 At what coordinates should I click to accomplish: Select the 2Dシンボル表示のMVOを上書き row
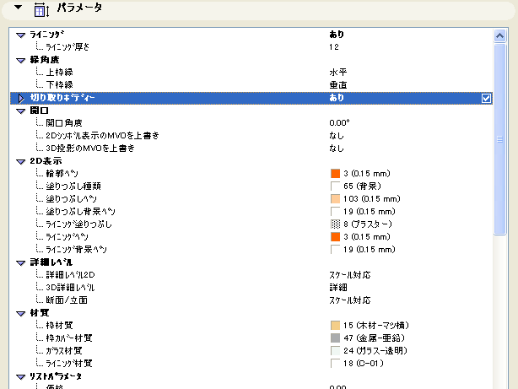point(251,136)
